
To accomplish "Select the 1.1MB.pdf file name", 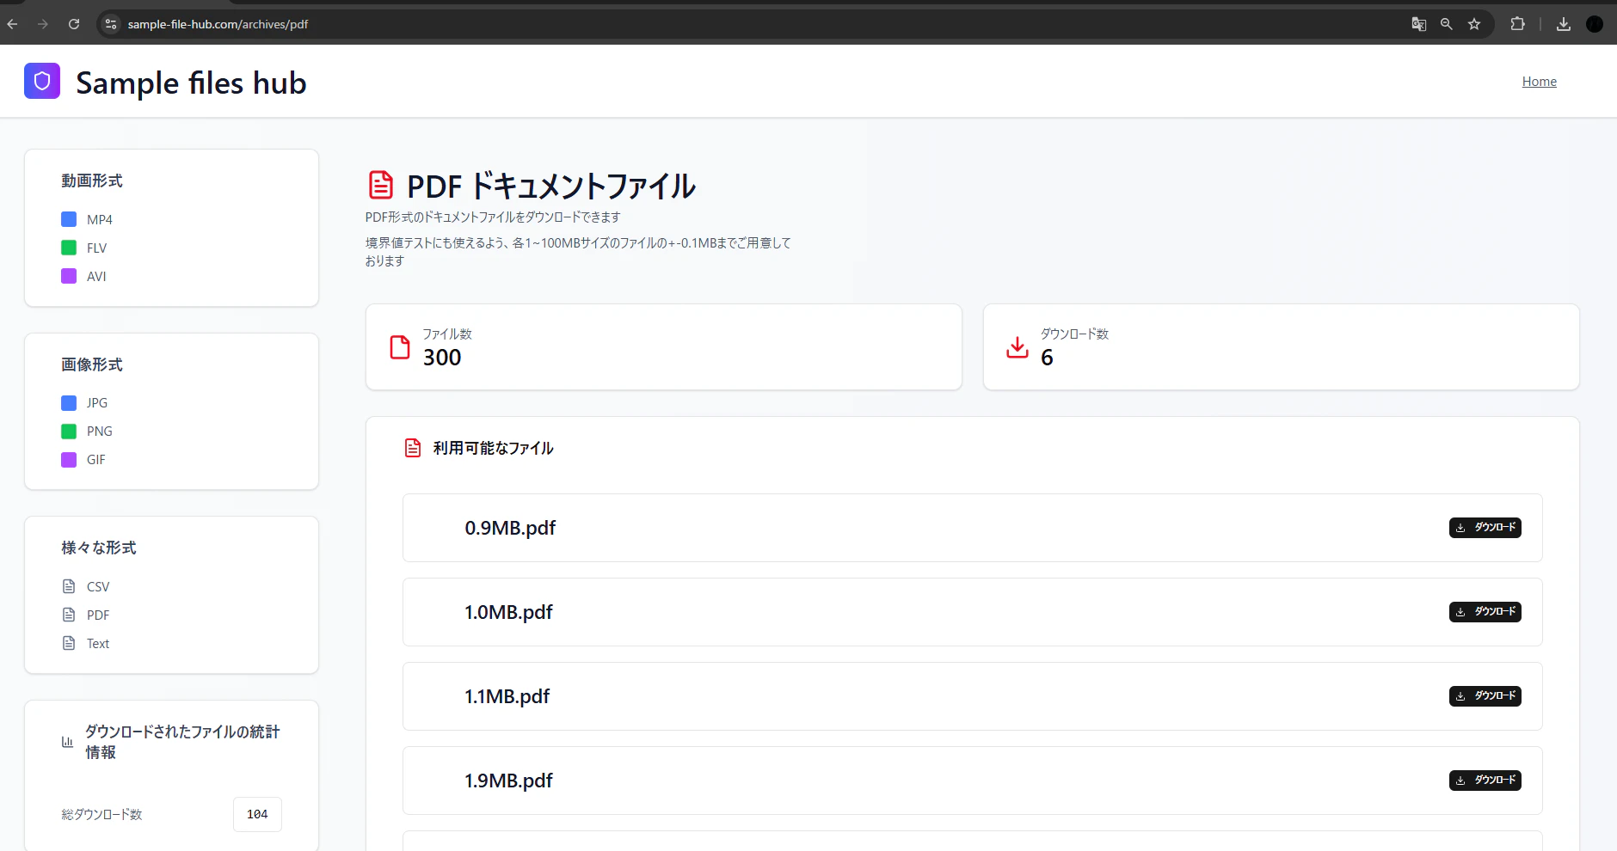I will (x=507, y=696).
